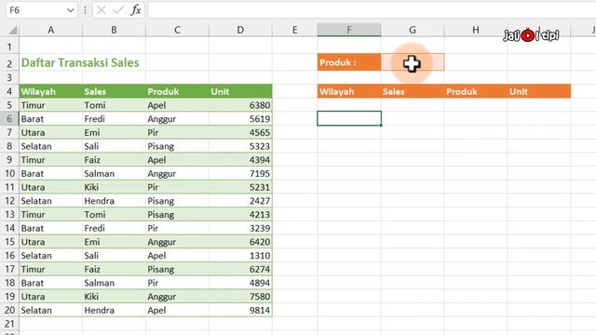Select column G header
Viewport: 596px width, 335px height.
click(x=413, y=30)
